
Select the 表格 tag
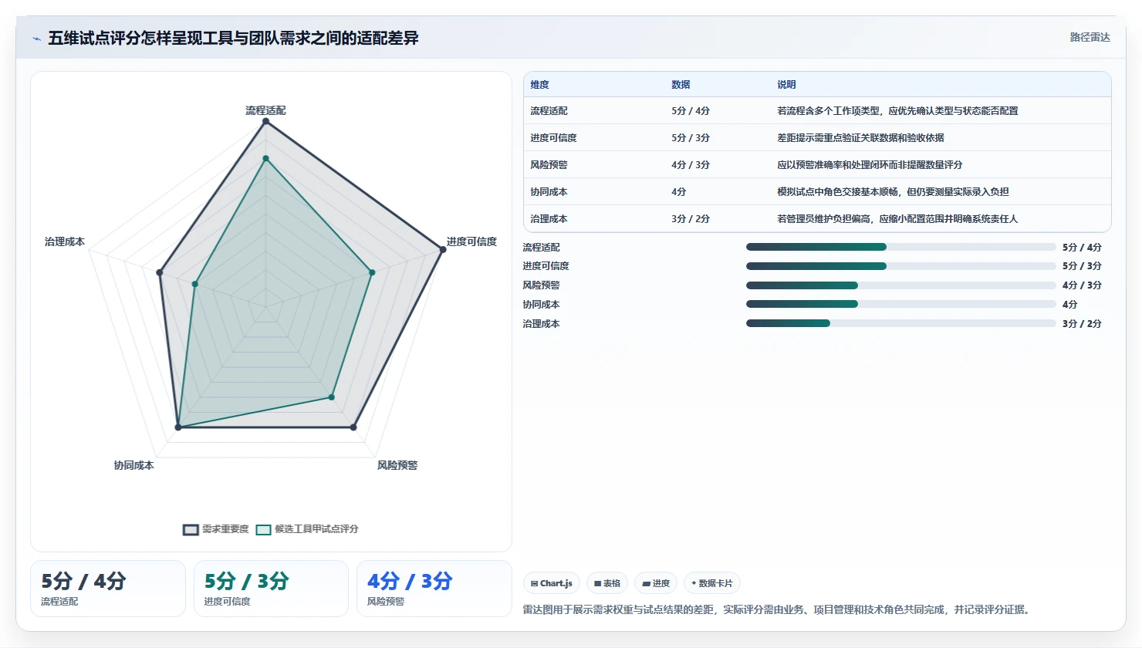607,583
